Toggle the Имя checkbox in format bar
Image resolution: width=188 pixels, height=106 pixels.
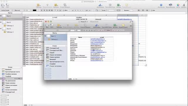coord(152,10)
